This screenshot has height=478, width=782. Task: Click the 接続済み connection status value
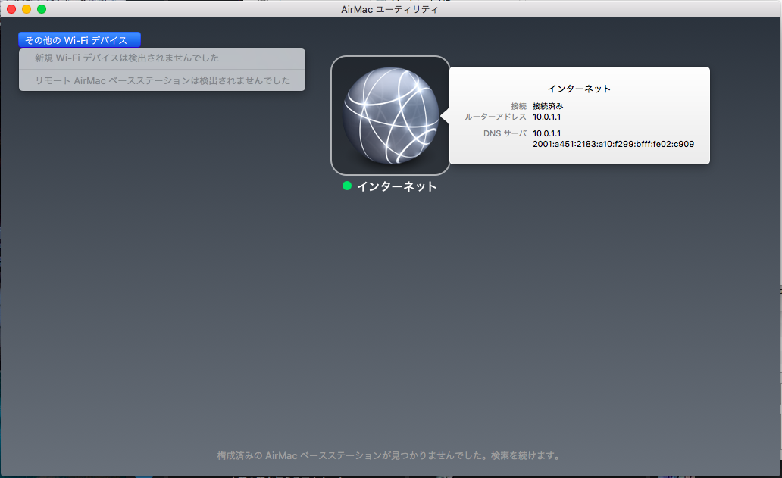pos(548,106)
